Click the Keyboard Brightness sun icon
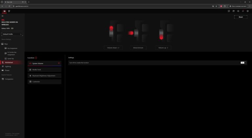The width and height of the screenshot is (252, 138). coord(30,76)
